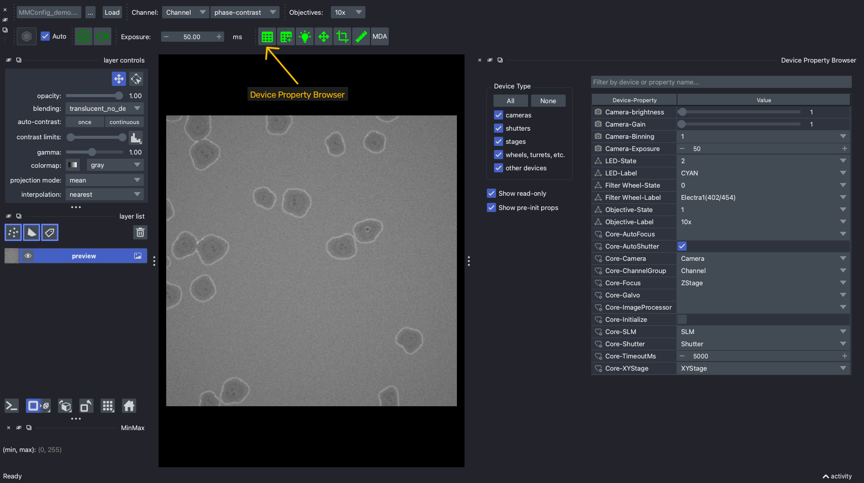This screenshot has width=864, height=483.
Task: Reset view with home icon
Action: tap(129, 406)
